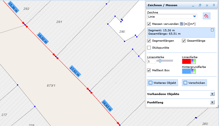Toggle the Meßtext Box checkbox
The image size is (219, 126).
[x=149, y=70]
